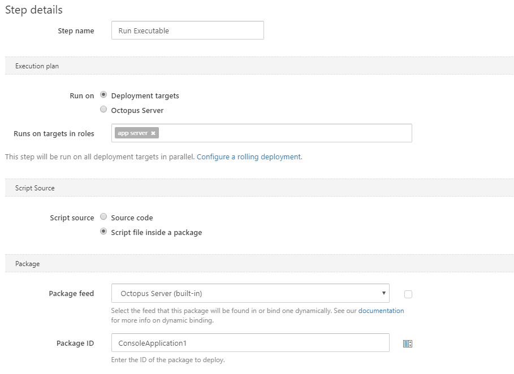
Task: Open Configure a rolling deployment link
Action: click(249, 157)
